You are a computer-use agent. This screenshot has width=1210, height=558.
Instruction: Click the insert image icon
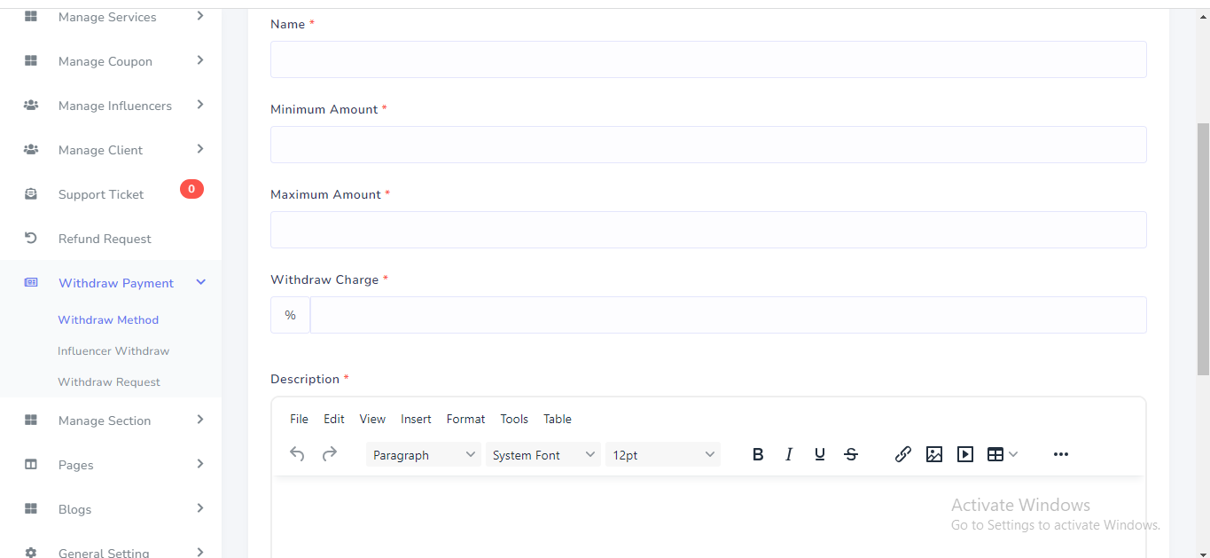click(934, 455)
